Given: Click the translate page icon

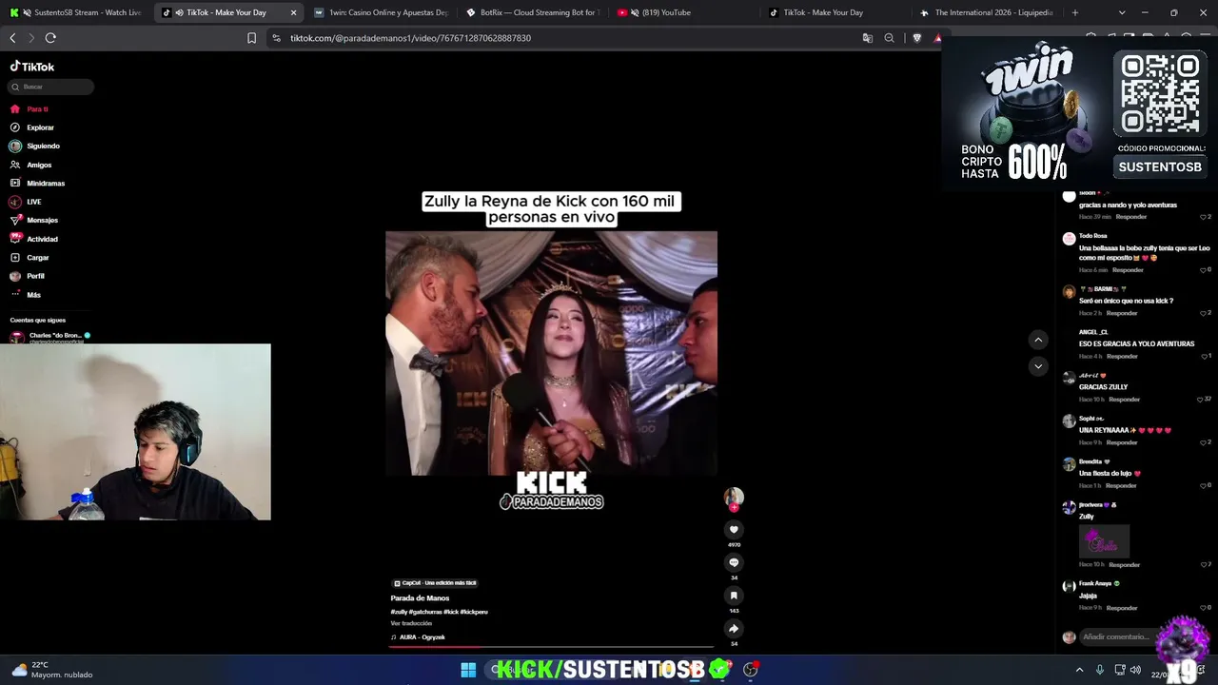Looking at the screenshot, I should (x=867, y=38).
